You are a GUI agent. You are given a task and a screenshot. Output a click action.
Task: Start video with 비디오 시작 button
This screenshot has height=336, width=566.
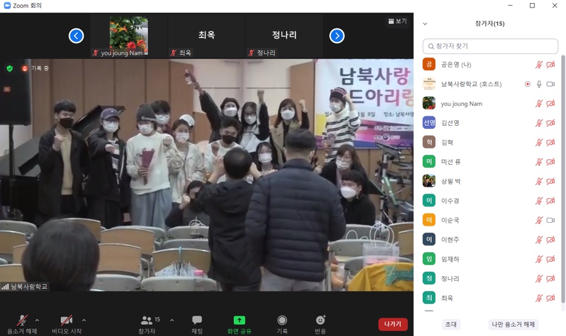(67, 324)
